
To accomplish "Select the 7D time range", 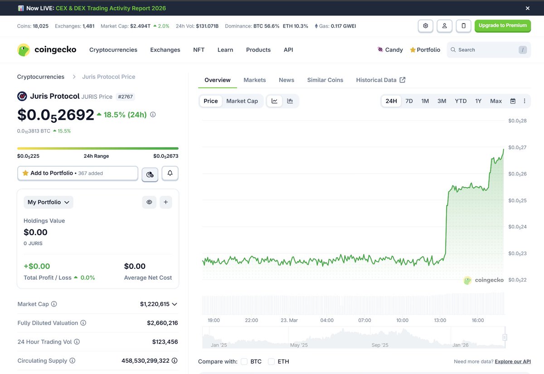I will (x=409, y=101).
